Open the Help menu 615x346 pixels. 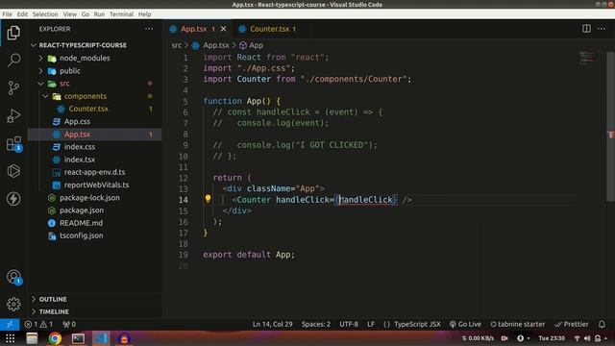(144, 14)
